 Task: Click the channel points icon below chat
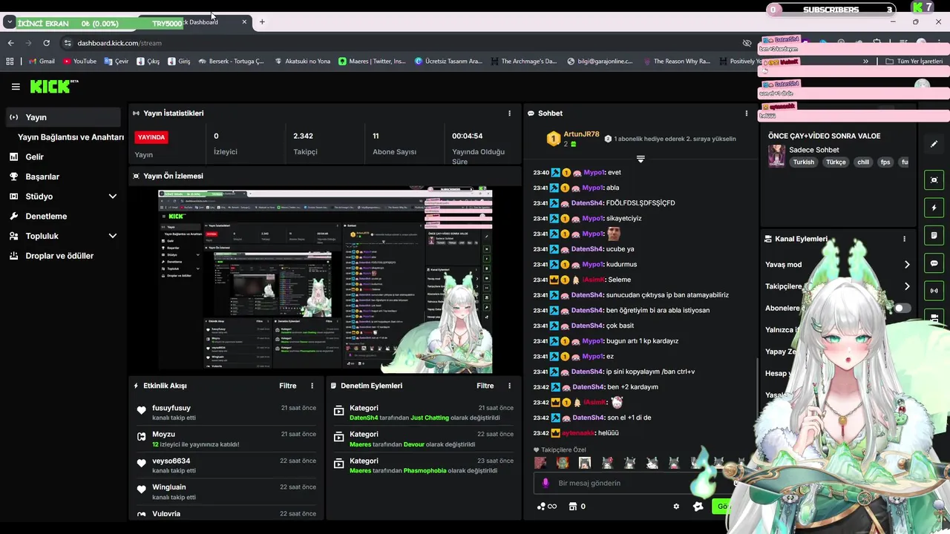click(x=546, y=507)
